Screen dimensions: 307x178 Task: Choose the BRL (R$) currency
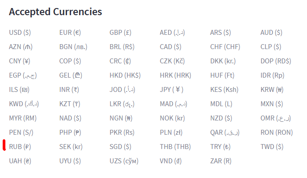[x=122, y=47]
